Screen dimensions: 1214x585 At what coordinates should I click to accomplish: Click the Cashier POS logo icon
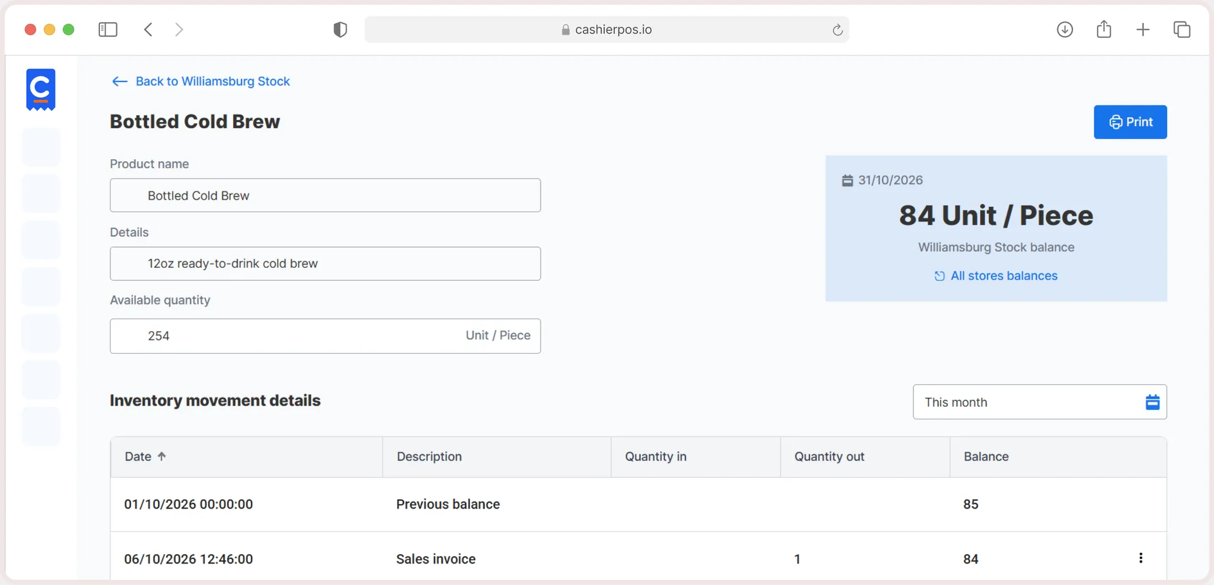coord(40,90)
